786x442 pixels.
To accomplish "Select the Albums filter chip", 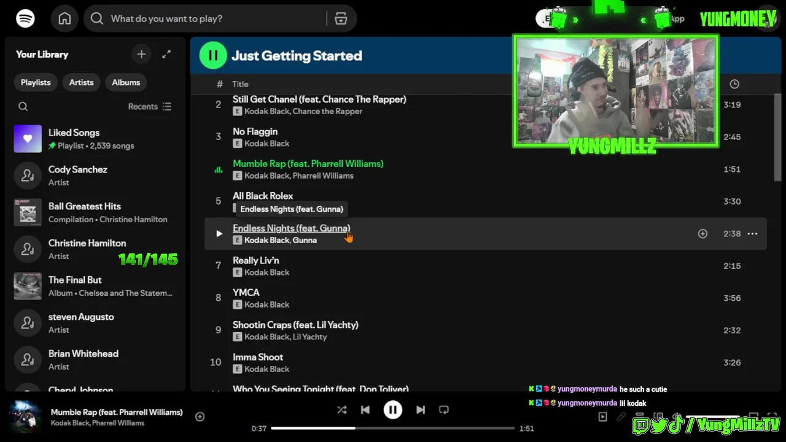I will [x=126, y=82].
